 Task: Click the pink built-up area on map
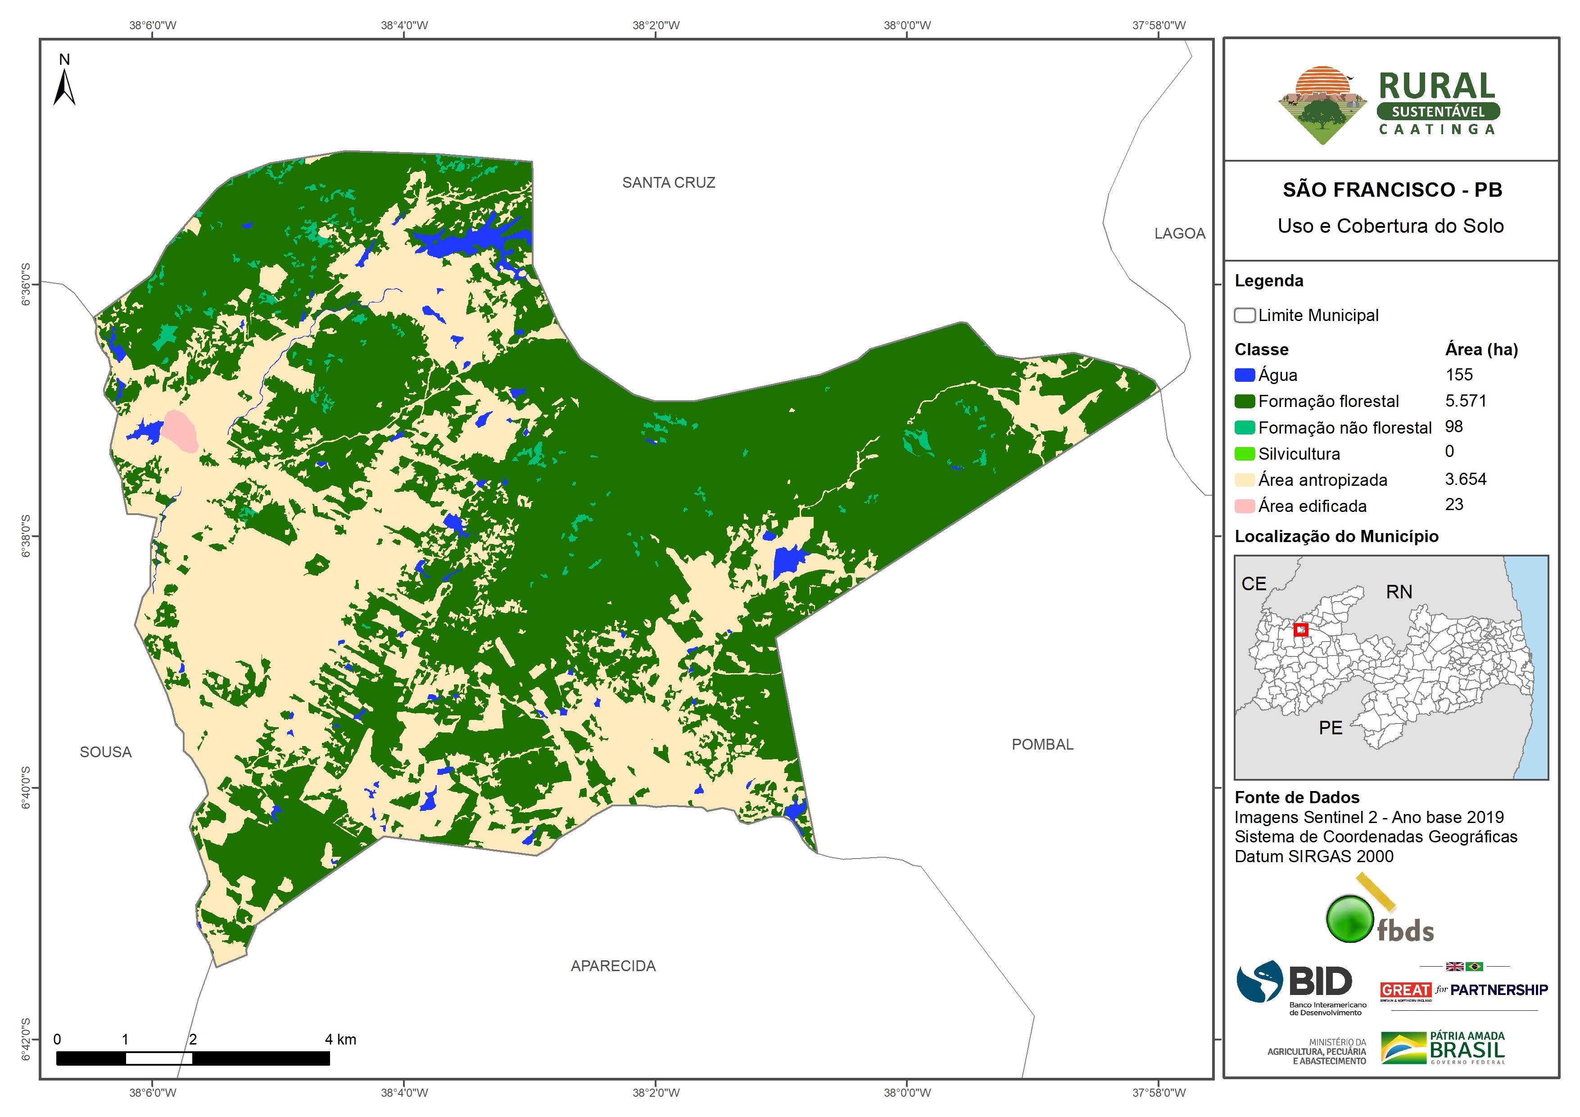pyautogui.click(x=180, y=430)
